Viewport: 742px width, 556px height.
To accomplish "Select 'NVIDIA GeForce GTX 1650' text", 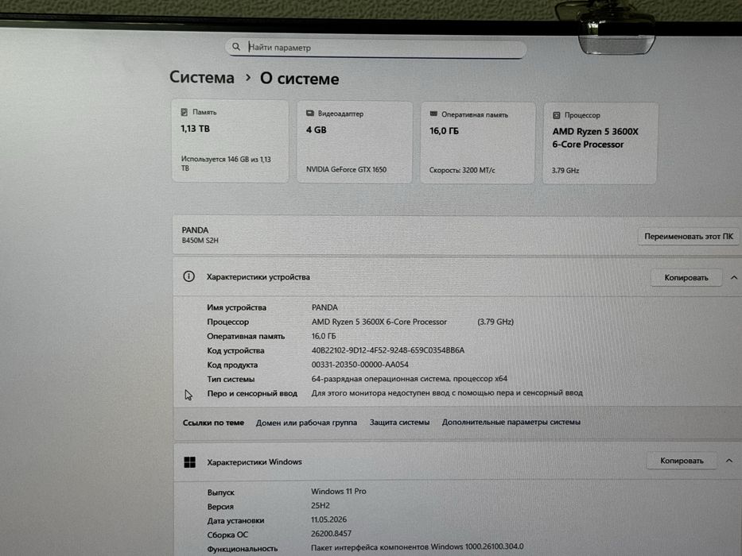I will tap(346, 169).
